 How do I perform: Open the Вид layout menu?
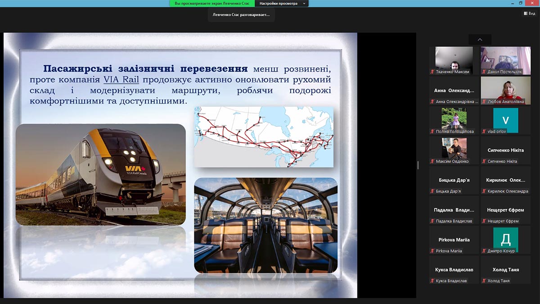[530, 14]
